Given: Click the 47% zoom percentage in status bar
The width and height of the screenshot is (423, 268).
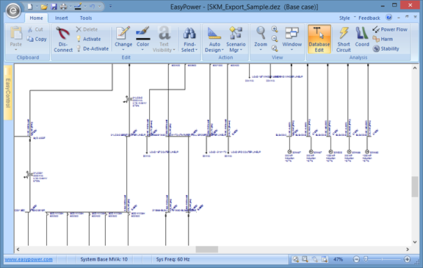Looking at the screenshot, I should 338,259.
